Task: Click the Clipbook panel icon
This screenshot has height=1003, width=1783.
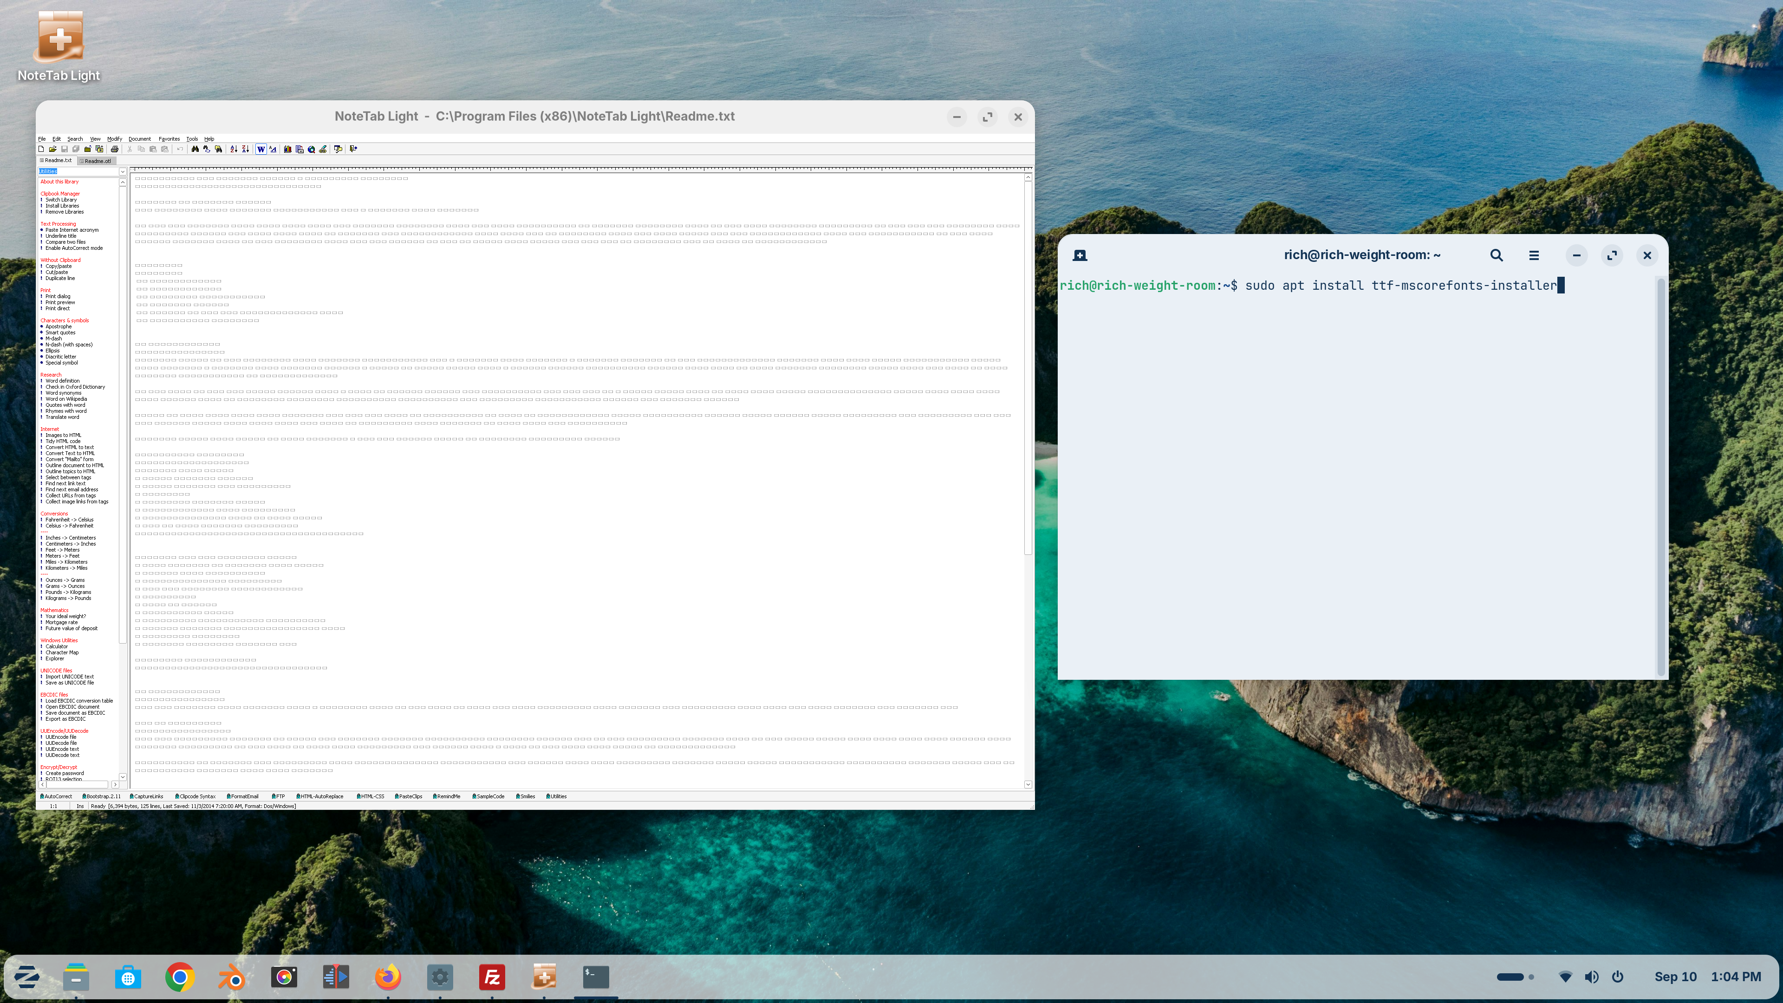Action: click(x=299, y=149)
